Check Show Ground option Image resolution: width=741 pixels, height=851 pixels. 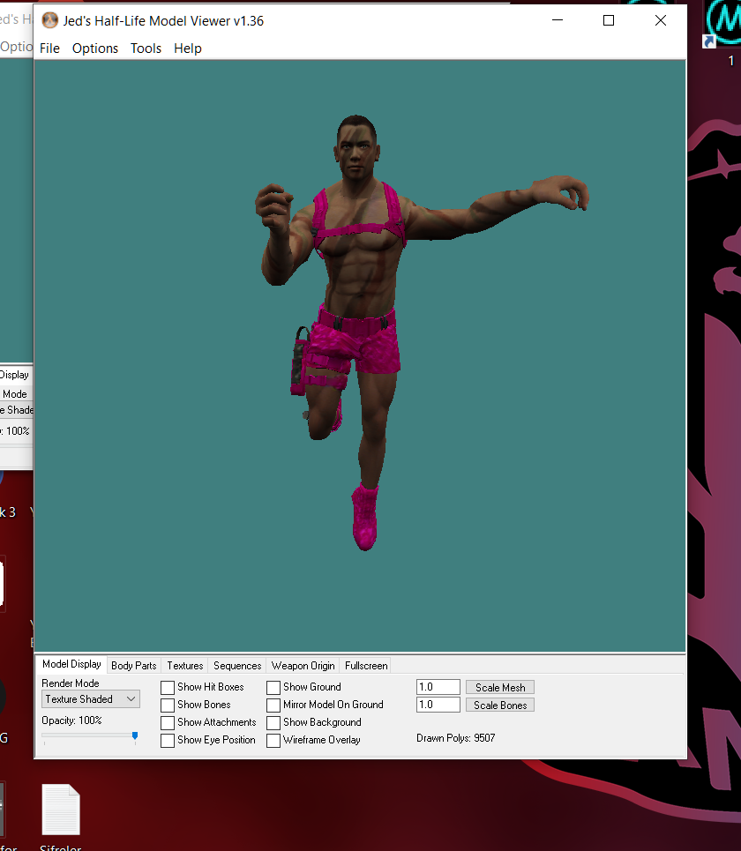(x=273, y=688)
